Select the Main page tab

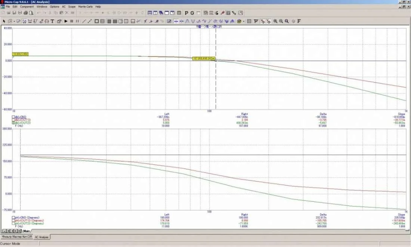[x=27, y=231]
